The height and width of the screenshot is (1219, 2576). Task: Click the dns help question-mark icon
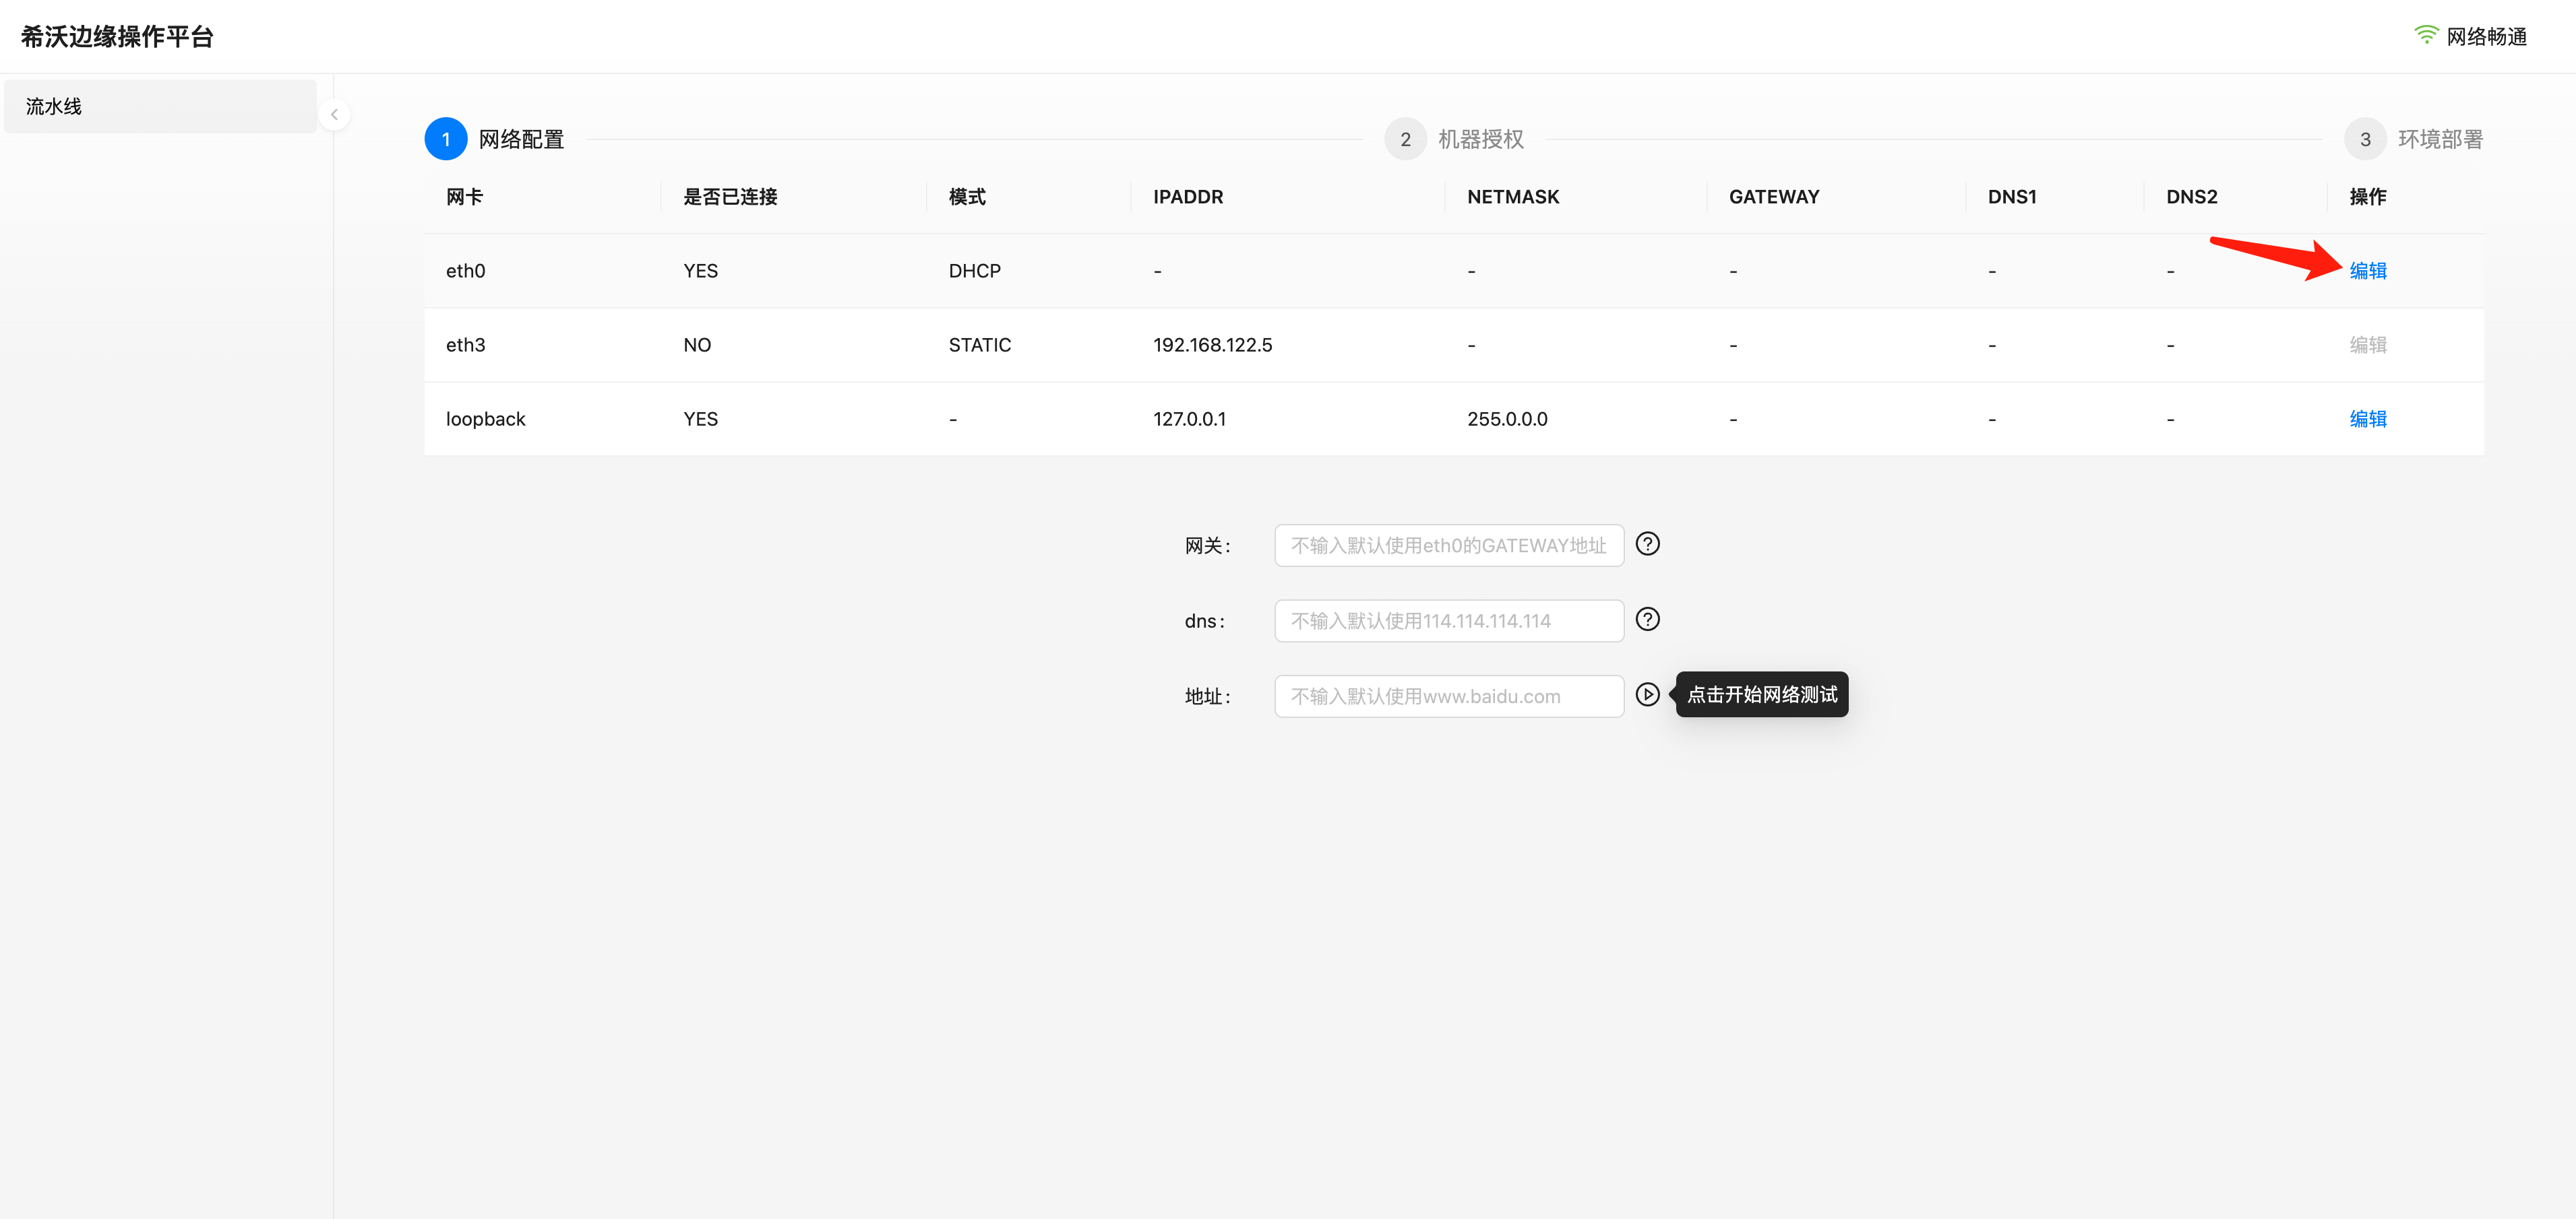(x=1647, y=620)
